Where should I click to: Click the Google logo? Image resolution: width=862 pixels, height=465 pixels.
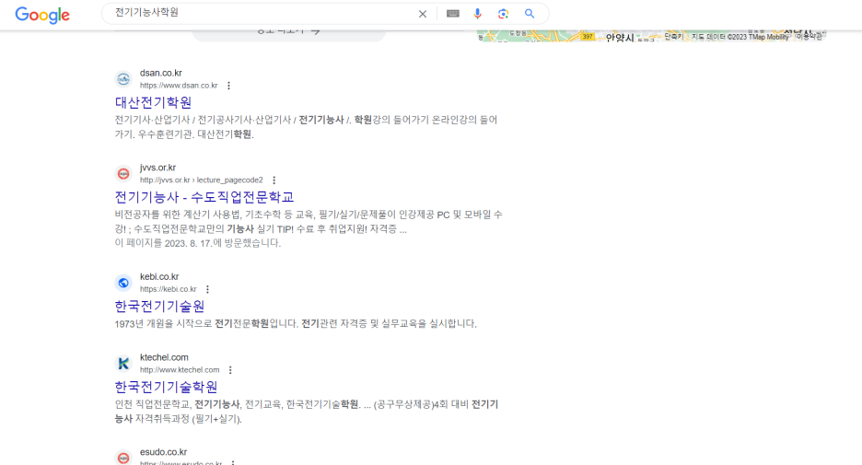pos(42,15)
